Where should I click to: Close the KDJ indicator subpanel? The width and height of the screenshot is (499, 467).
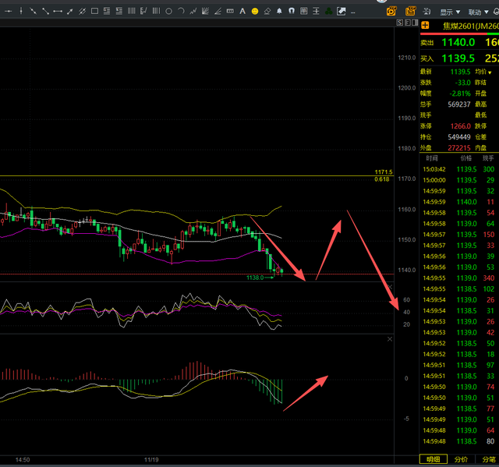tap(390, 287)
